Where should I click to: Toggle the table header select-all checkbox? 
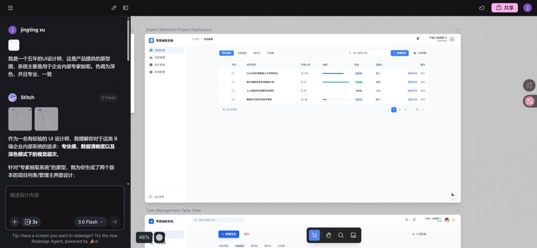(224, 64)
